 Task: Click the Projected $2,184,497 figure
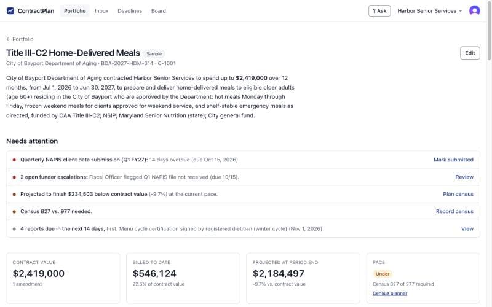279,273
